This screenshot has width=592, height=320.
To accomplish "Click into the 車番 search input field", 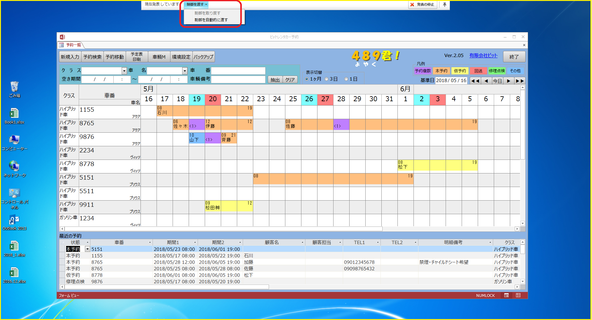I will [x=238, y=71].
